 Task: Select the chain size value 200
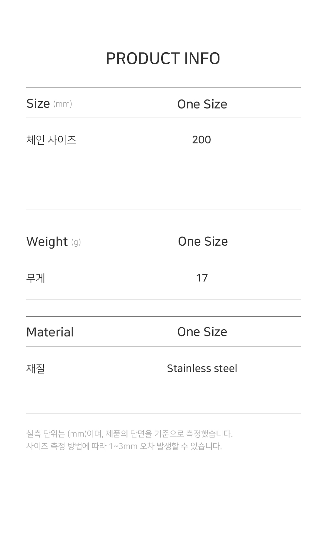[x=201, y=140]
